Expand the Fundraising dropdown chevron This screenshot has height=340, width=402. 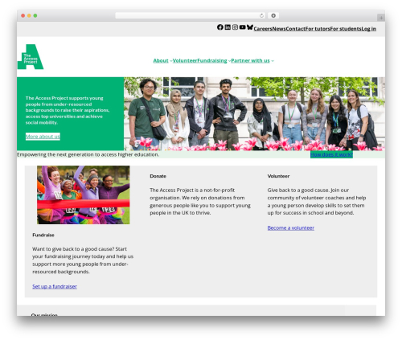(229, 61)
